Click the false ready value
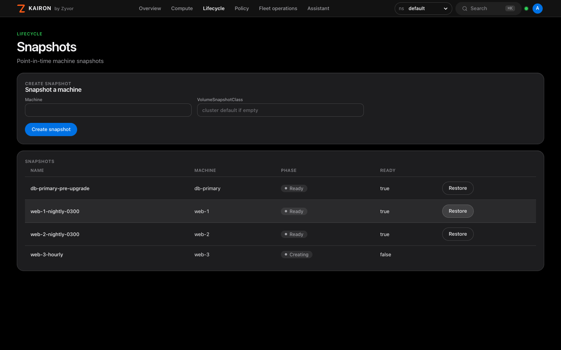 pyautogui.click(x=386, y=255)
